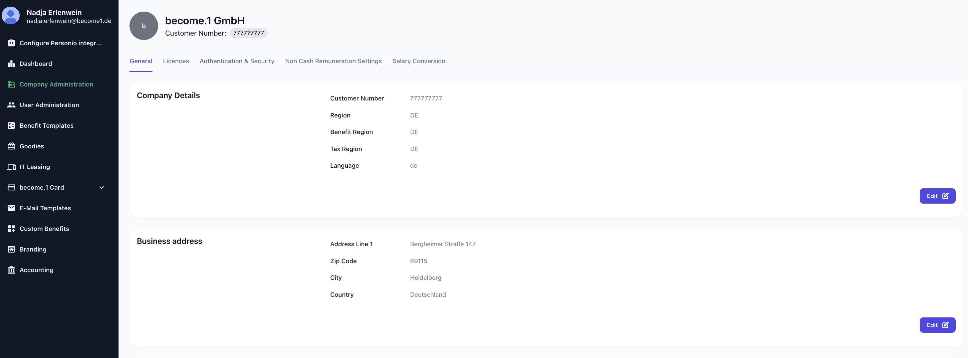
Task: Click the E-Mail Templates envelope icon
Action: (11, 208)
